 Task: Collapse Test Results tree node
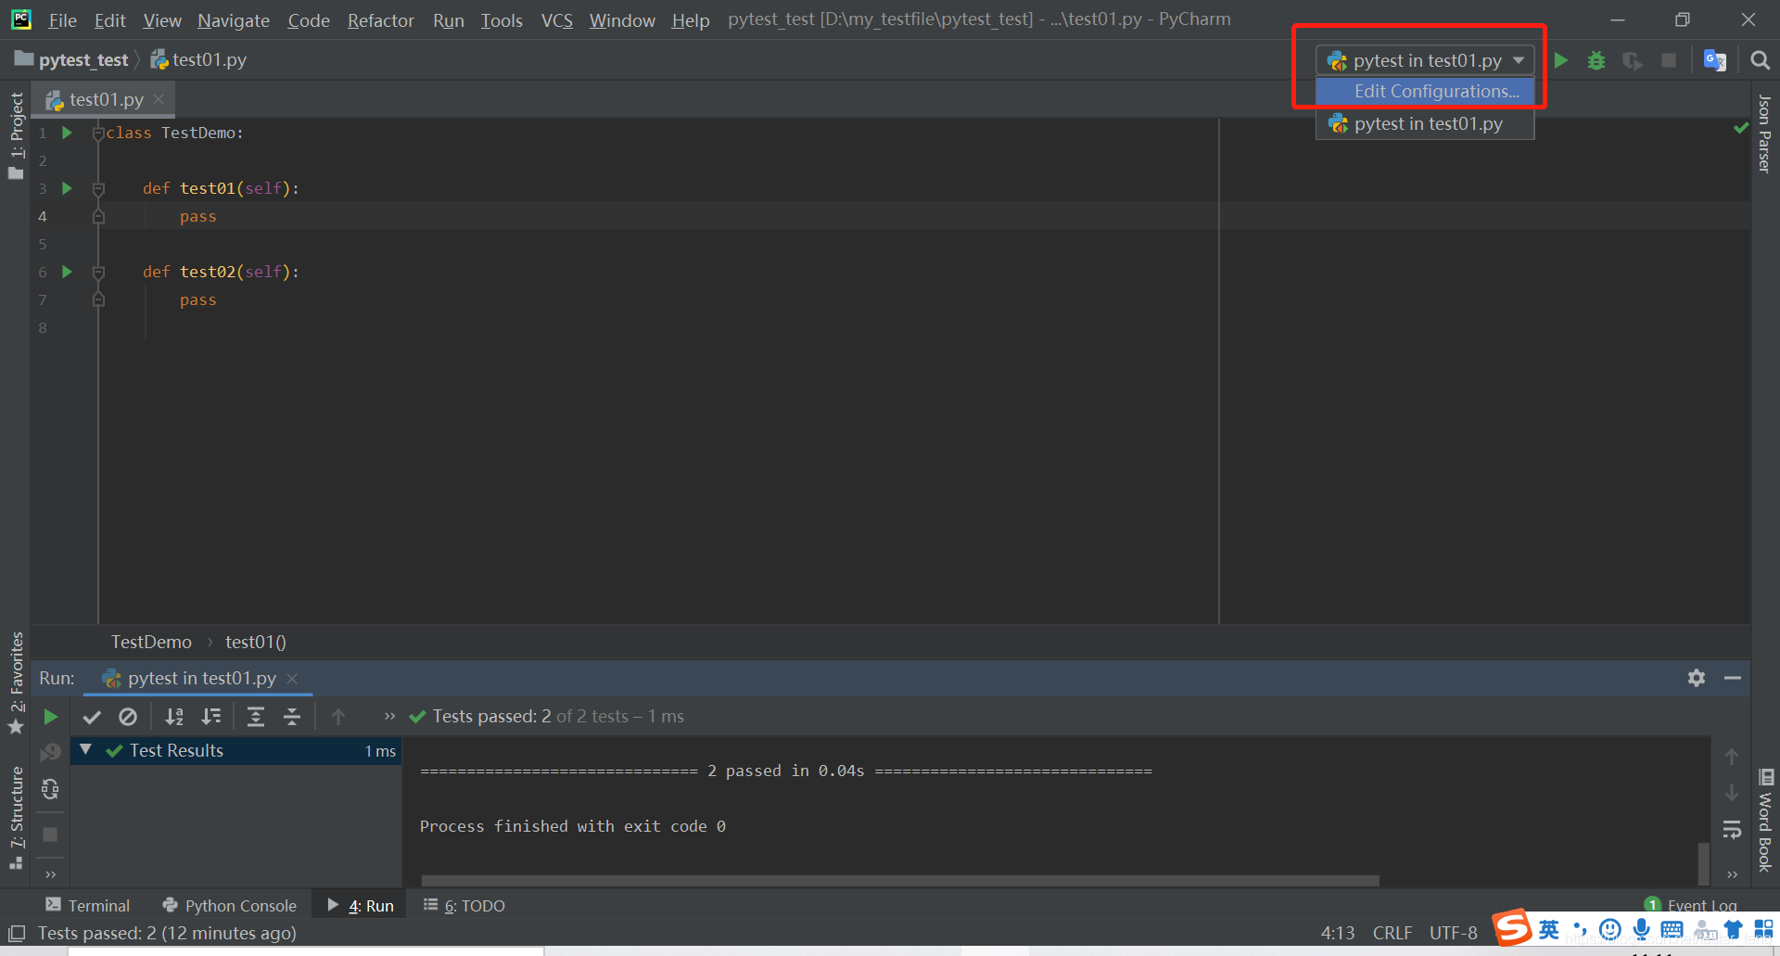coord(86,749)
